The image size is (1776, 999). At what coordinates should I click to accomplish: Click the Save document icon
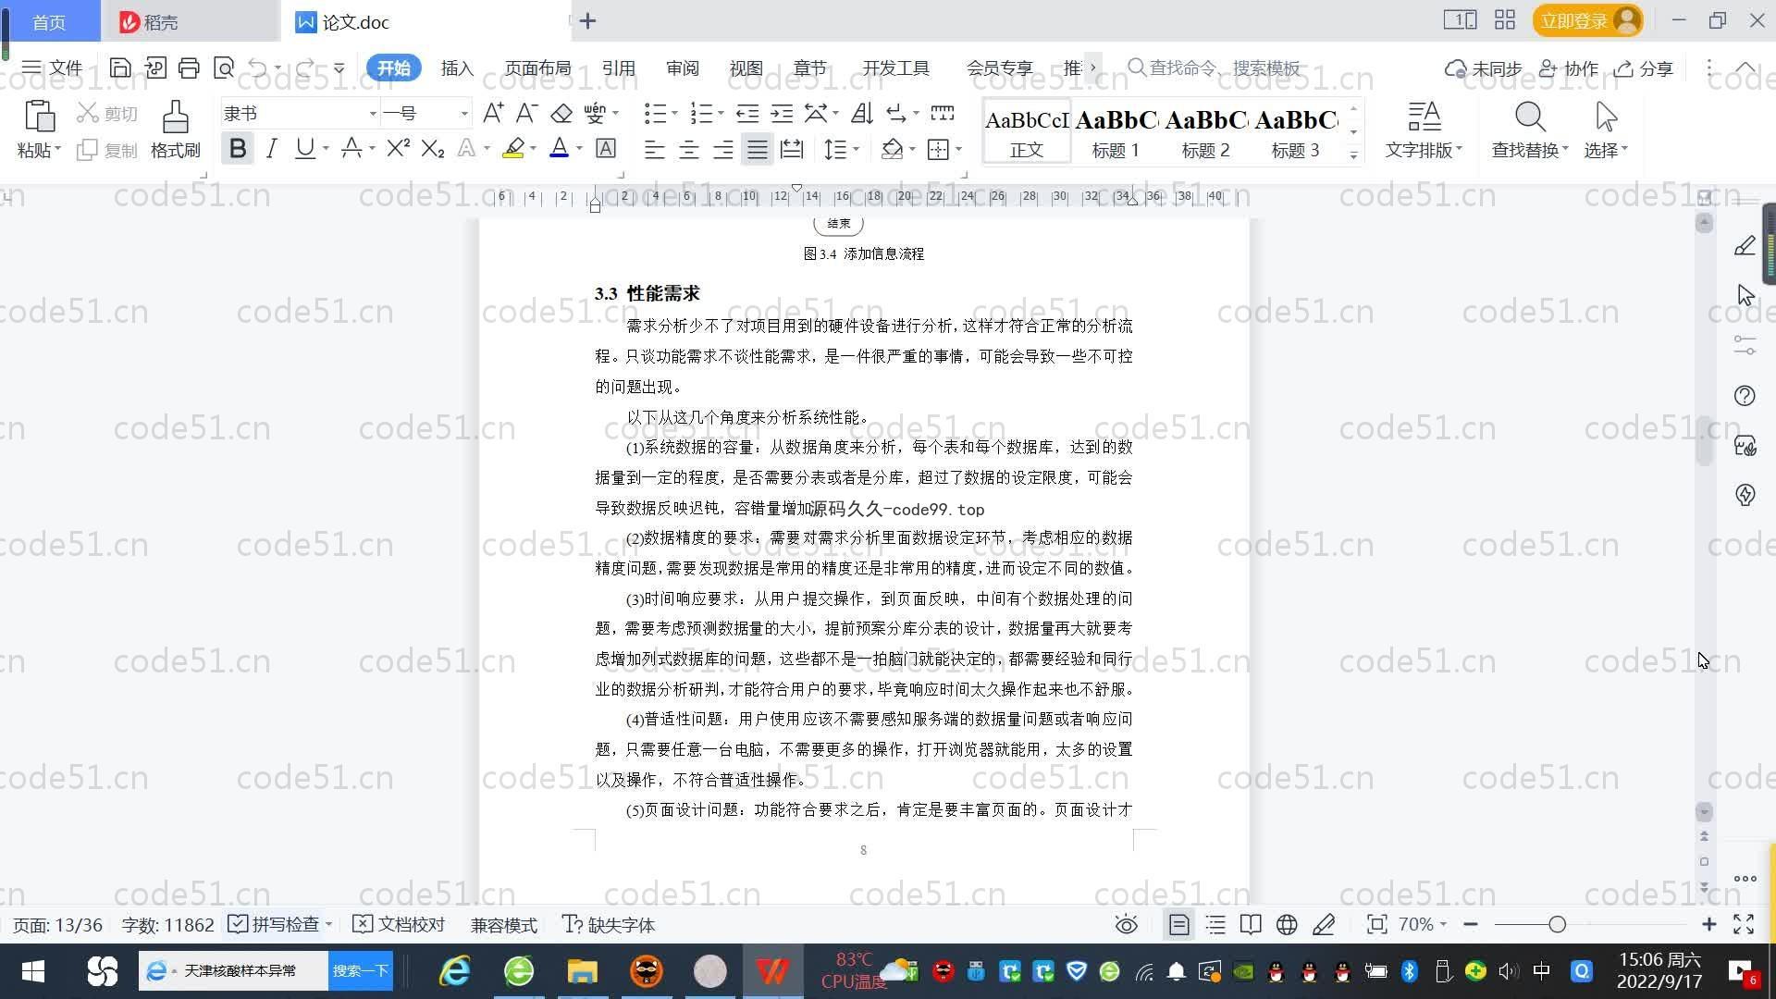coord(120,68)
